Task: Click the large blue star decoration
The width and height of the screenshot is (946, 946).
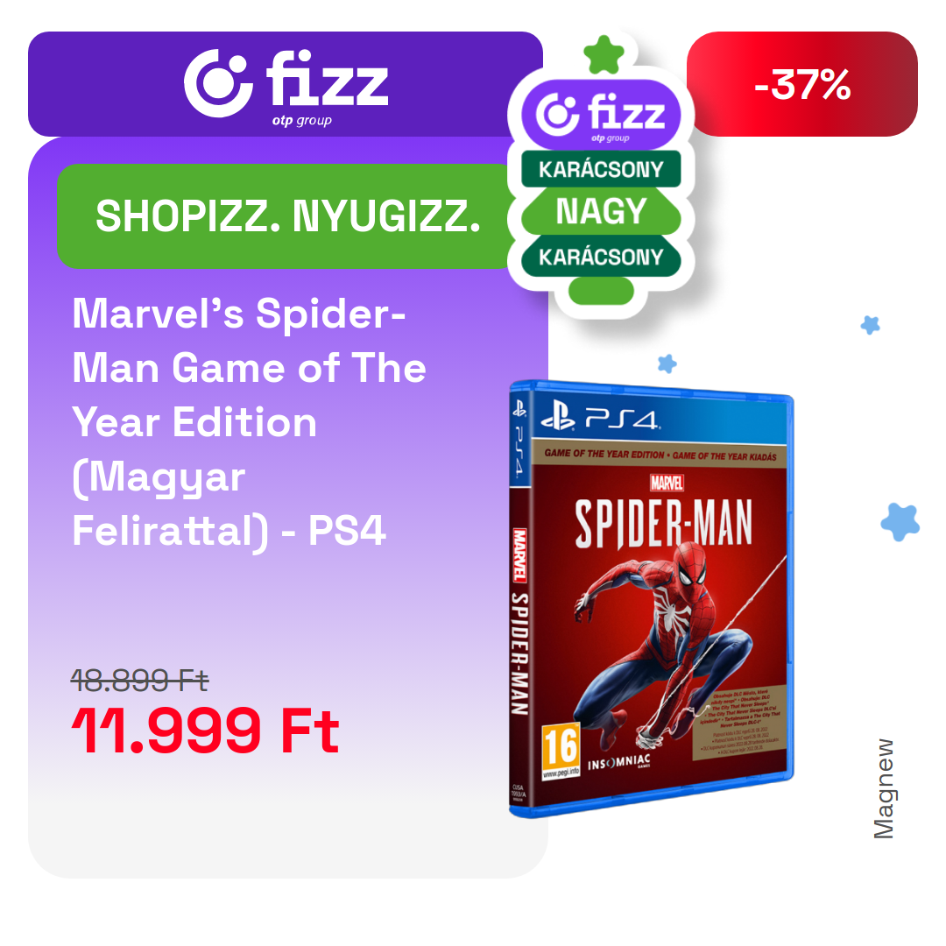Action: [900, 522]
